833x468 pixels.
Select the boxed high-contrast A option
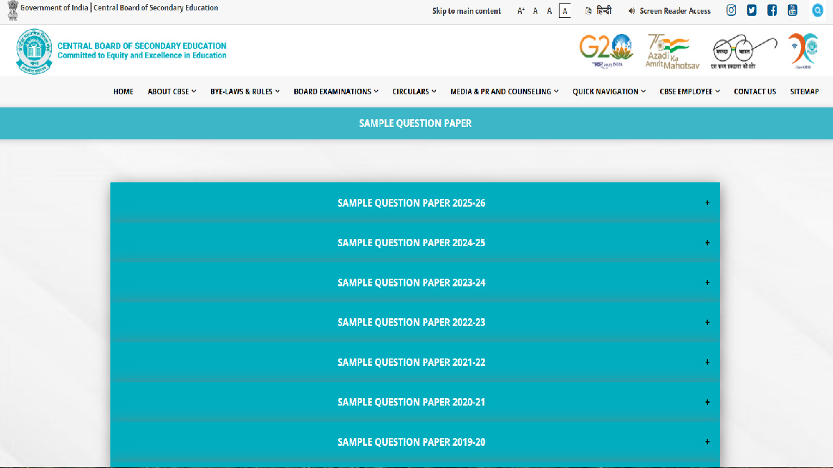564,11
